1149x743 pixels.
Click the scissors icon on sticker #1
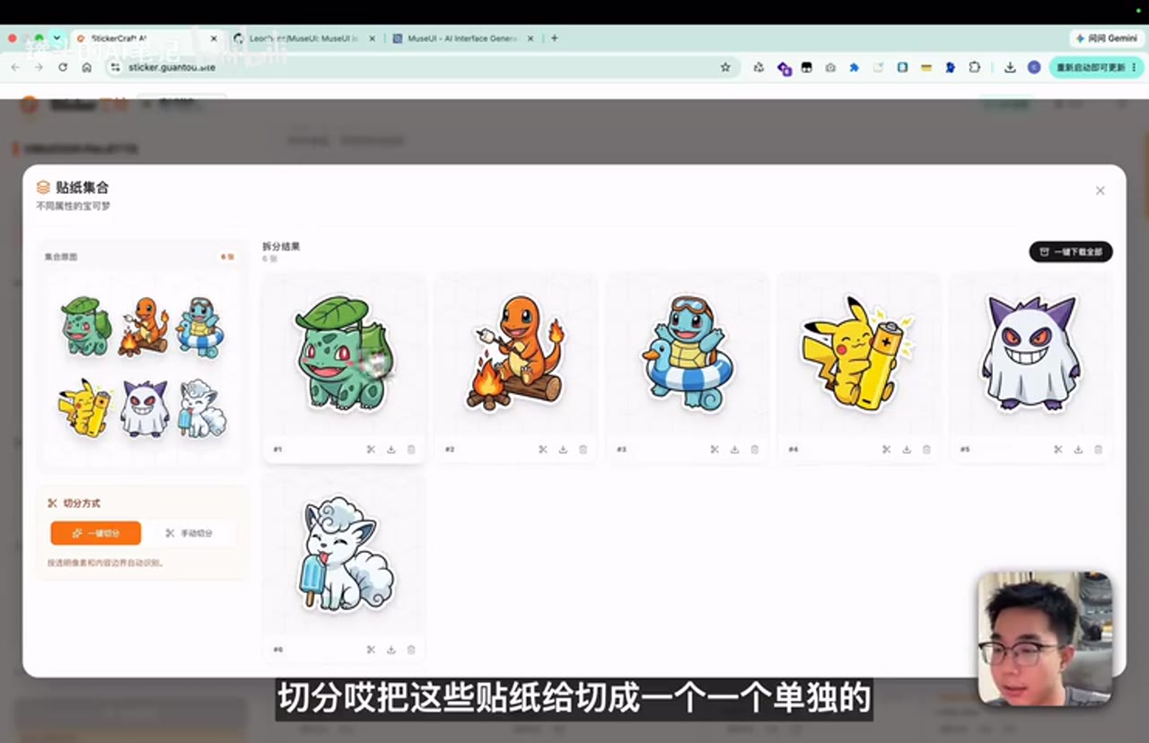click(x=371, y=450)
